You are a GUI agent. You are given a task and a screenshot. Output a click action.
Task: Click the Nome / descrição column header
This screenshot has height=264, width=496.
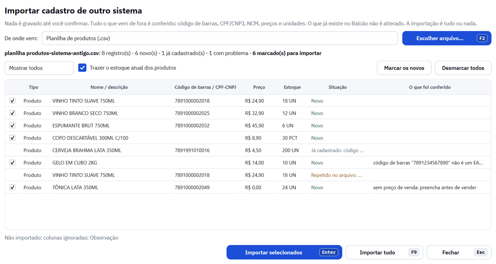[109, 87]
